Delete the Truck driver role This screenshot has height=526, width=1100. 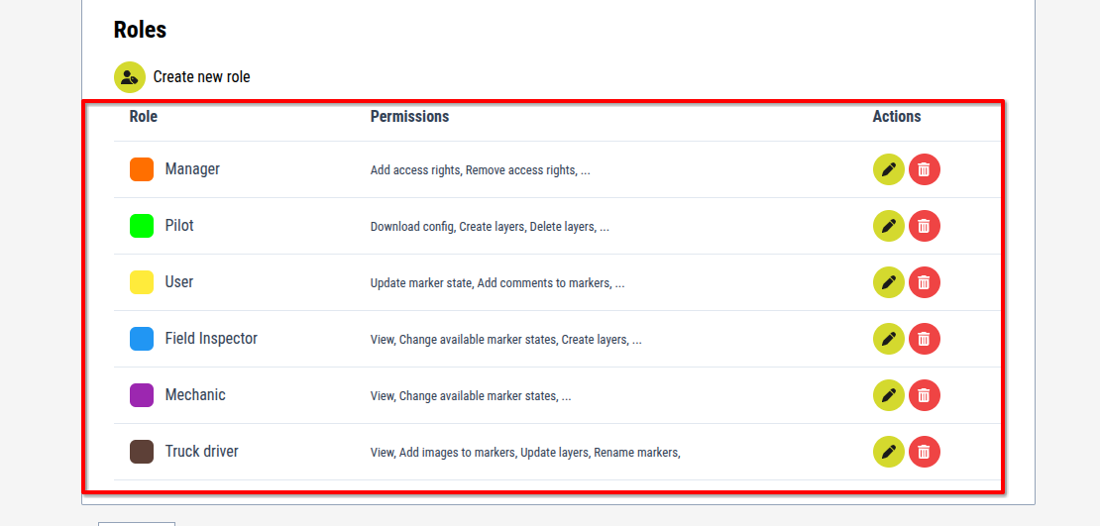click(925, 451)
